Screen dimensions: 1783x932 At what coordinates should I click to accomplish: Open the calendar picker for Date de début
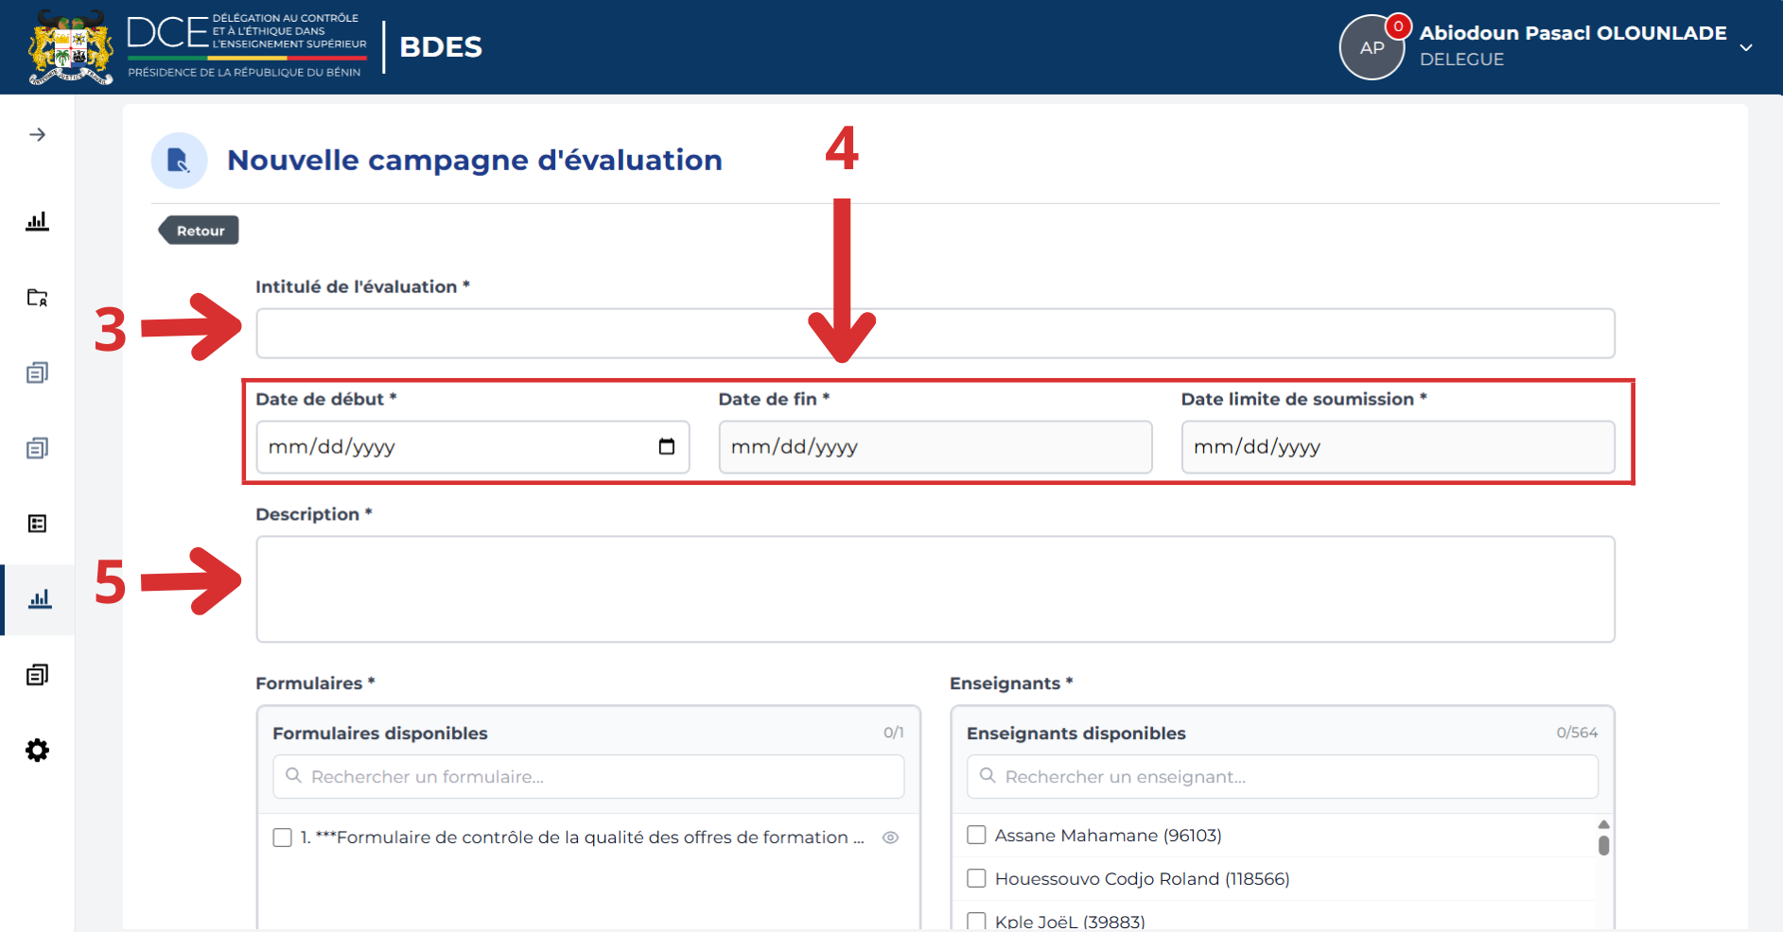pyautogui.click(x=667, y=447)
